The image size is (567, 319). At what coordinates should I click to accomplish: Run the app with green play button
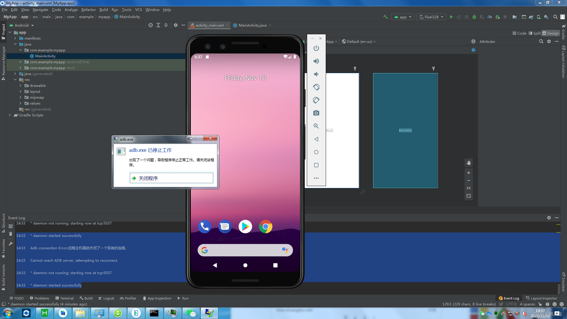(x=451, y=17)
